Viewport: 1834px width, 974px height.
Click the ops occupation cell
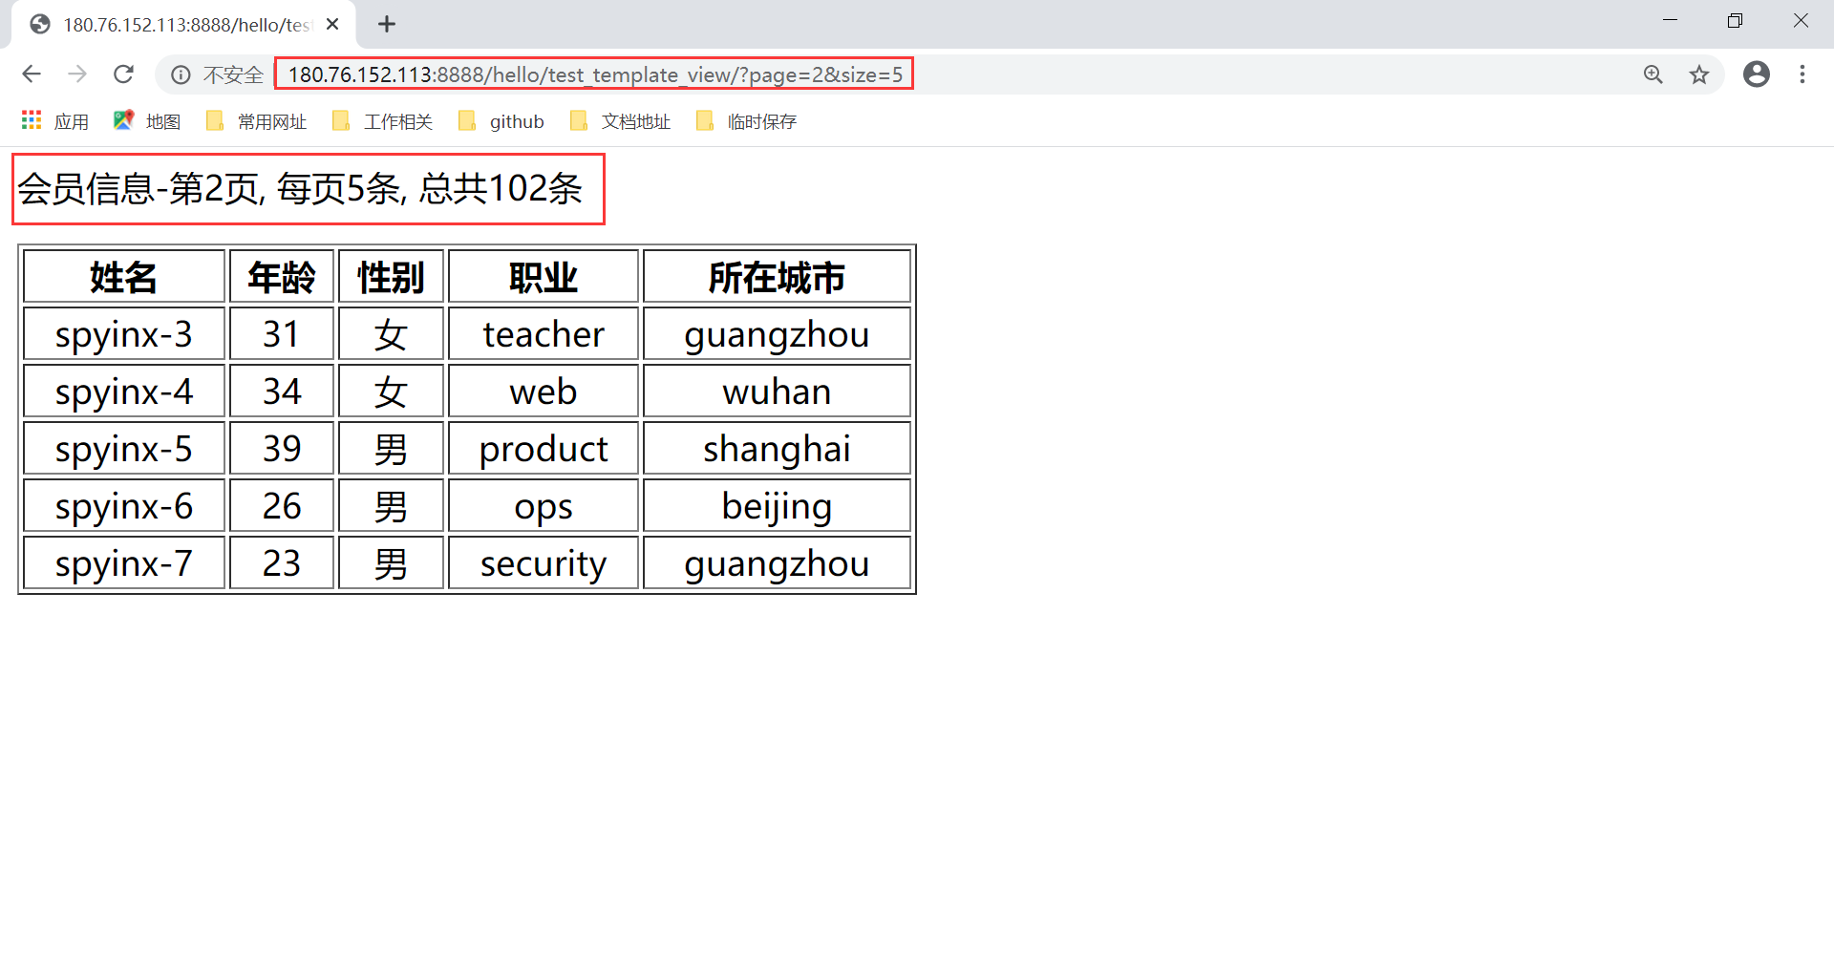[544, 506]
